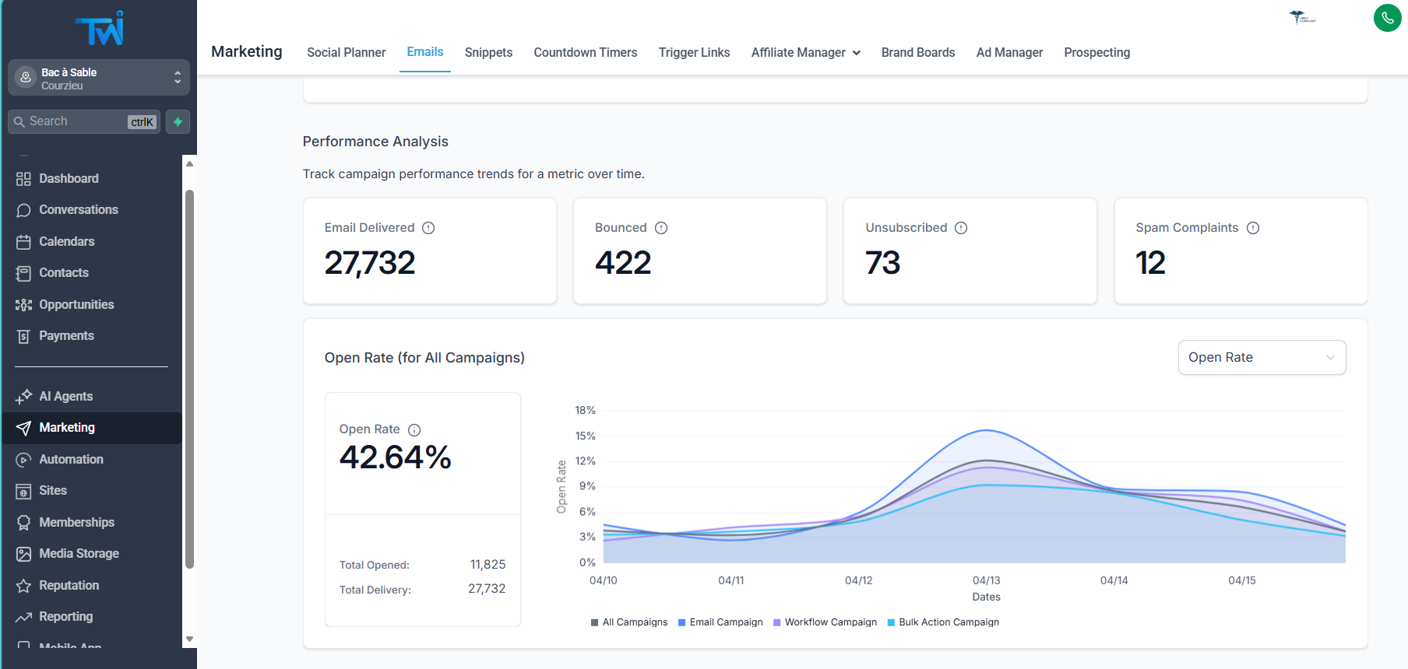Click the Conversations sidebar label
1408x669 pixels.
[x=79, y=210]
